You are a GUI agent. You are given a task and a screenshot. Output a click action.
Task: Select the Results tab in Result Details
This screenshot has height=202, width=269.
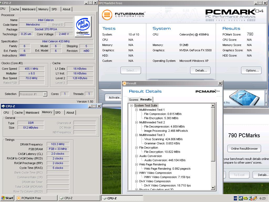click(146, 99)
